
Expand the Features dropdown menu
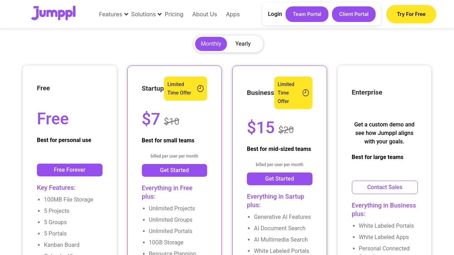click(x=113, y=14)
